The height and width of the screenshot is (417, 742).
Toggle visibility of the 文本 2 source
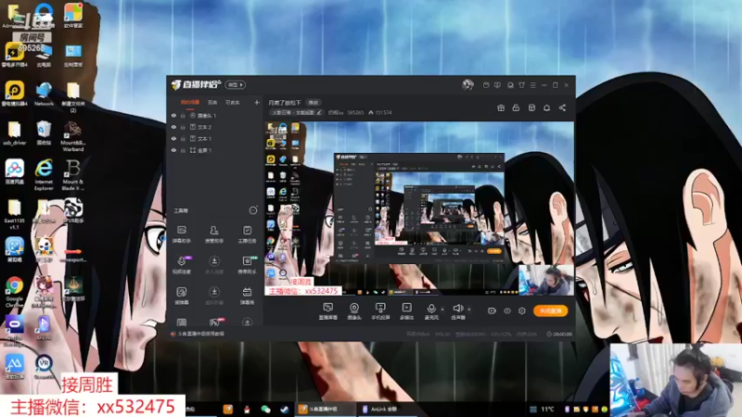point(173,127)
